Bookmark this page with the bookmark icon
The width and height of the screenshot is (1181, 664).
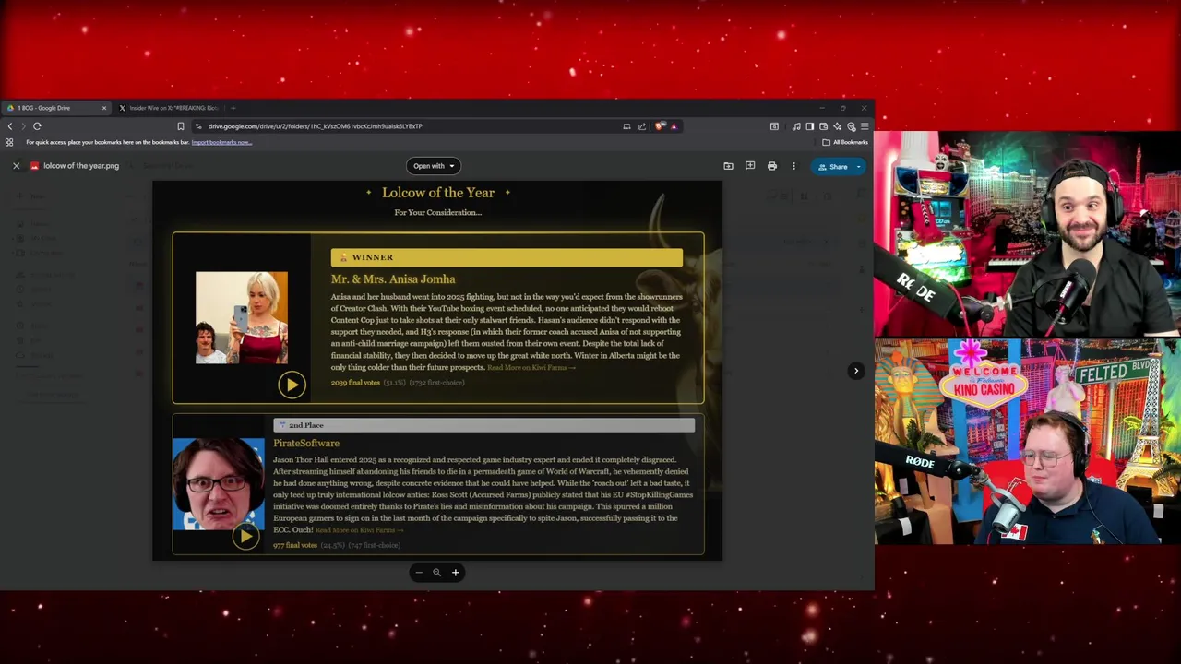[x=181, y=126]
